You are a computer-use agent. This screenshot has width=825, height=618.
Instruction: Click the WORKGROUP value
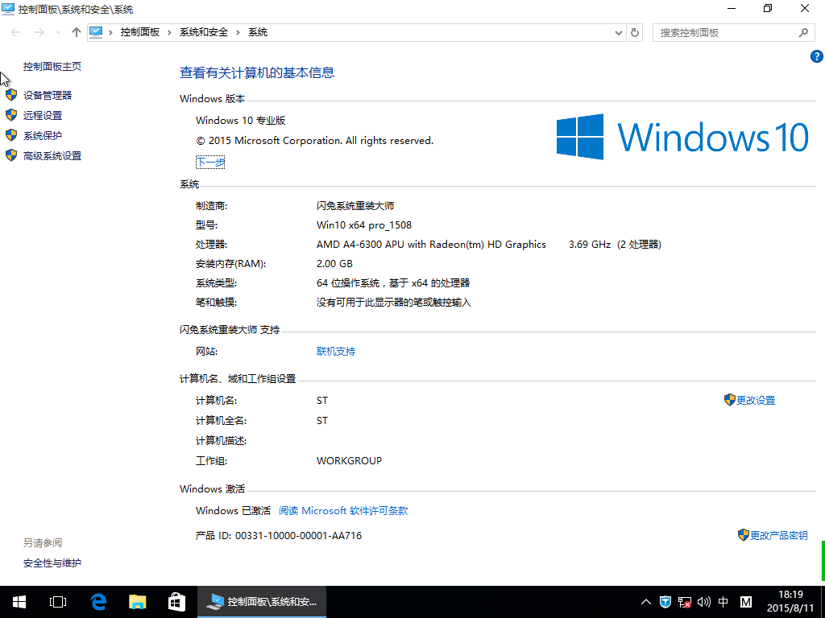pos(350,461)
